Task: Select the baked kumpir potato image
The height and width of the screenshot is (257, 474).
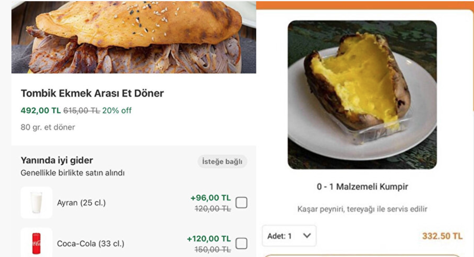Action: (362, 95)
